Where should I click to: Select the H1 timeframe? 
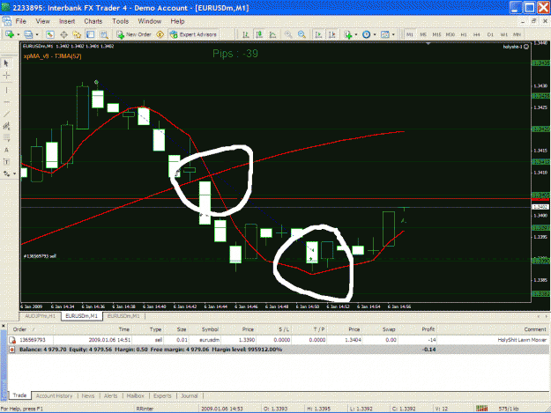click(x=464, y=34)
